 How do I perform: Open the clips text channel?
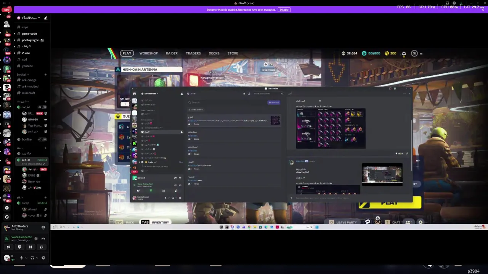(x=25, y=27)
